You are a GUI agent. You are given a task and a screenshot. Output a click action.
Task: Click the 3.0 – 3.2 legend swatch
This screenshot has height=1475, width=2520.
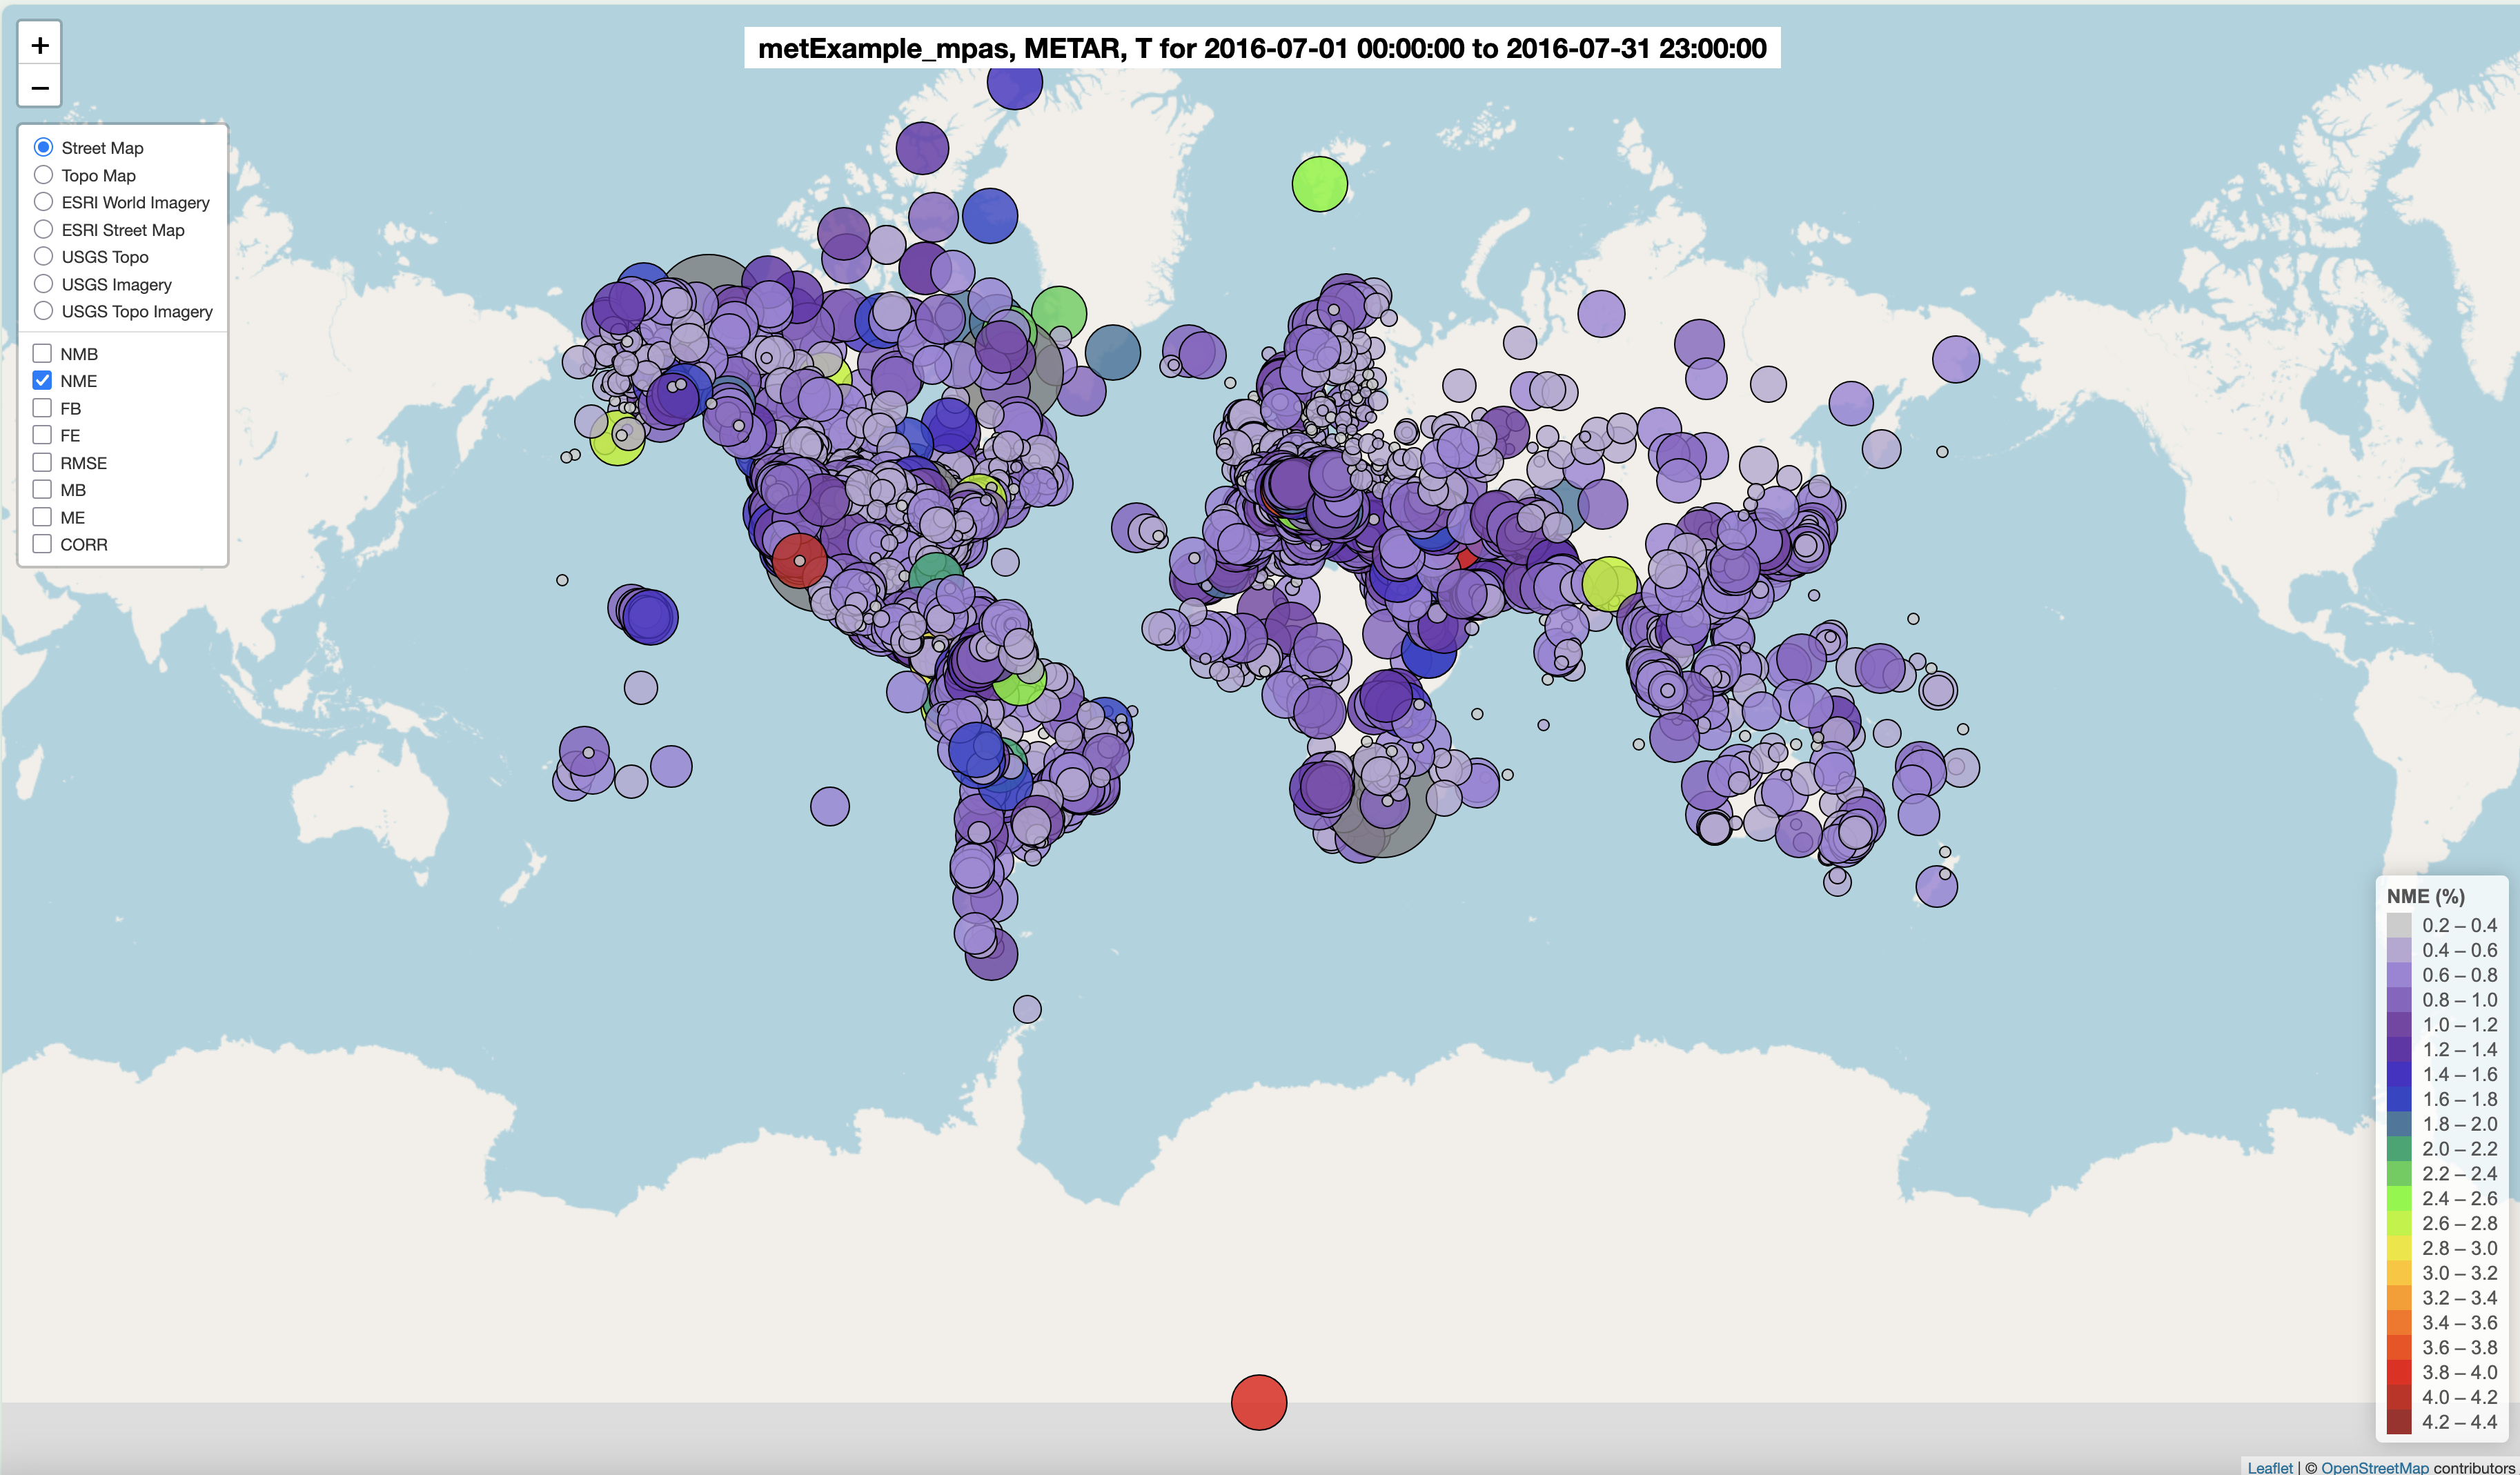2399,1273
